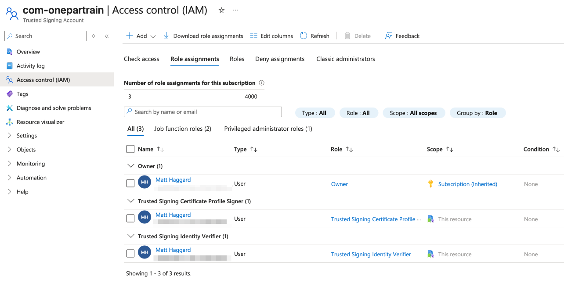Sort by Type column arrows

pyautogui.click(x=253, y=149)
